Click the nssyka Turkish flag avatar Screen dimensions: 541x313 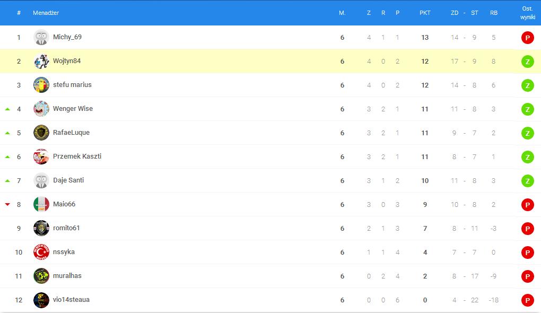click(x=41, y=252)
